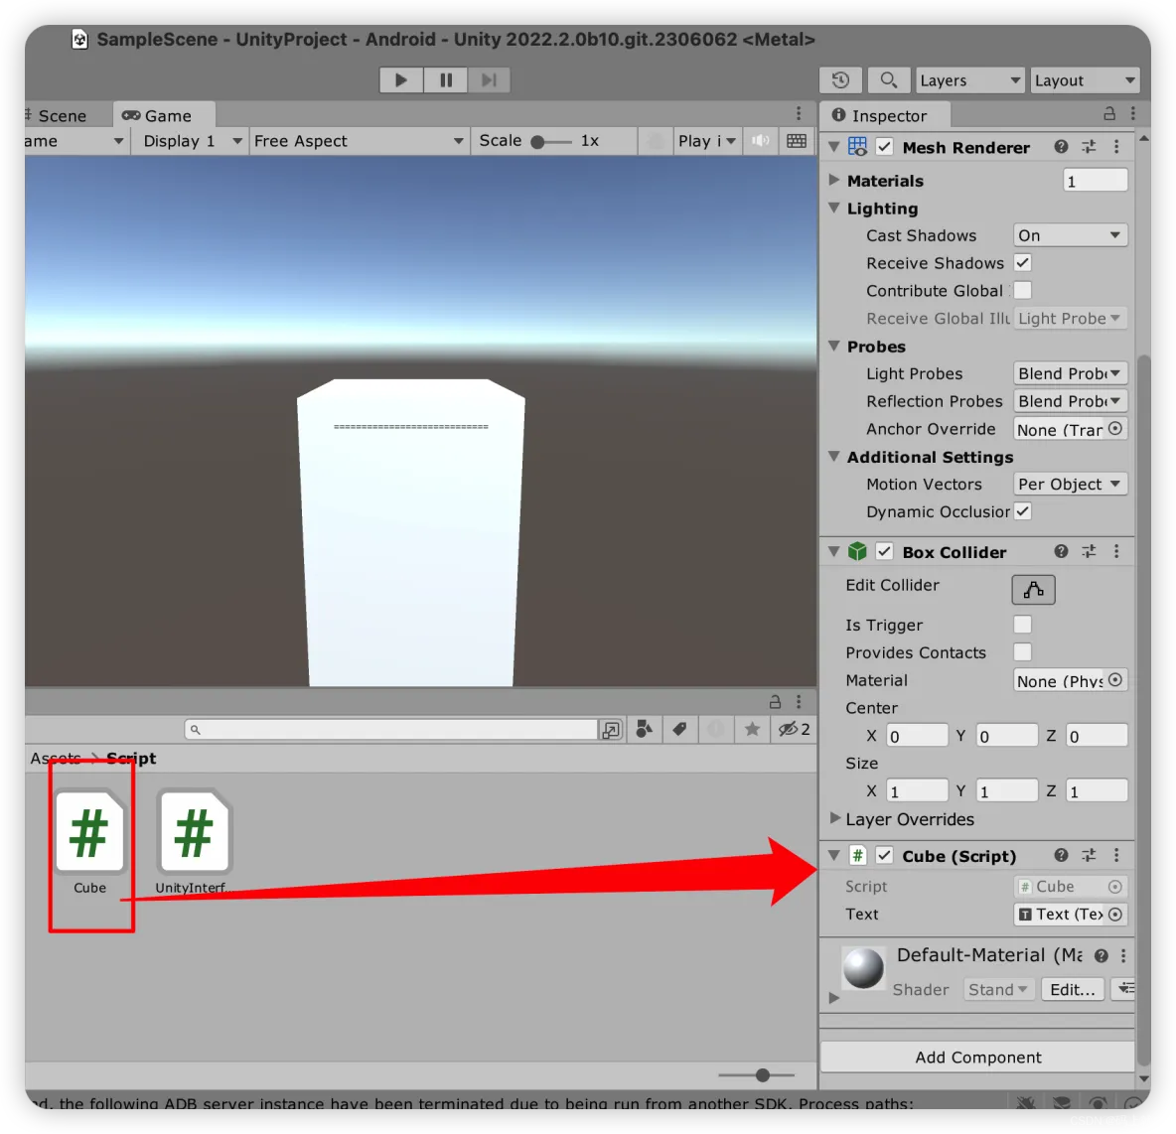Collapse the Probes section
Viewport: 1176px width, 1134px height.
click(834, 346)
